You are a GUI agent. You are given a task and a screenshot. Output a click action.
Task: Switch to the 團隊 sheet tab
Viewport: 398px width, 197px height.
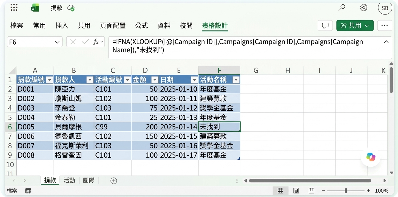[x=89, y=180]
